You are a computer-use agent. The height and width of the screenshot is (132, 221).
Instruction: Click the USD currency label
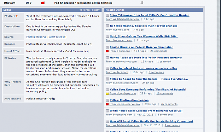[x=29, y=3]
